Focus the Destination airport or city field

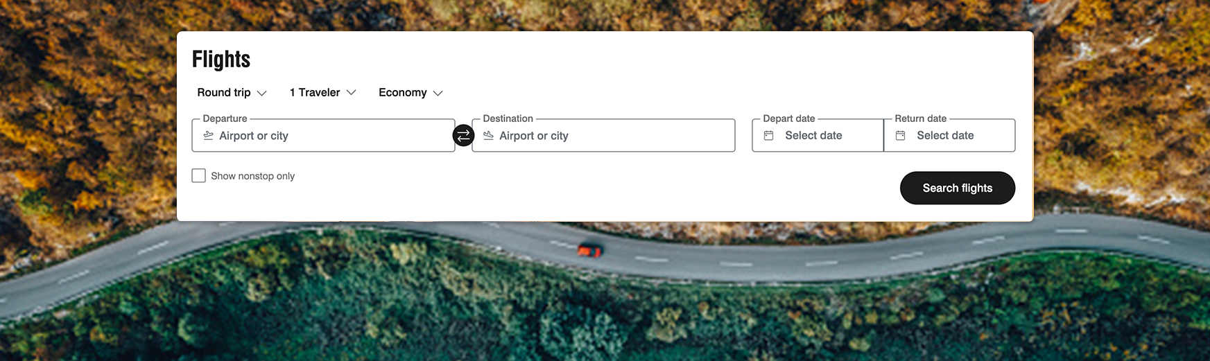click(x=603, y=135)
